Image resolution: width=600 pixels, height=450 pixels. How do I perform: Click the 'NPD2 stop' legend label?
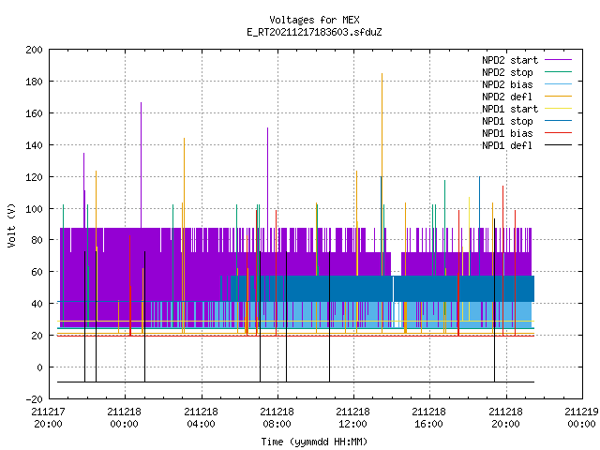(507, 72)
